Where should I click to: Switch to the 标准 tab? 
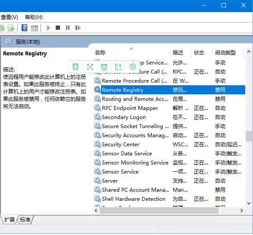[25, 219]
